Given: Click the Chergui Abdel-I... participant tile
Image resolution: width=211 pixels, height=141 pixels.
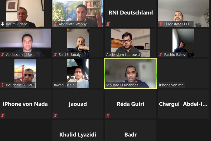Looking at the screenshot, I should (x=183, y=104).
